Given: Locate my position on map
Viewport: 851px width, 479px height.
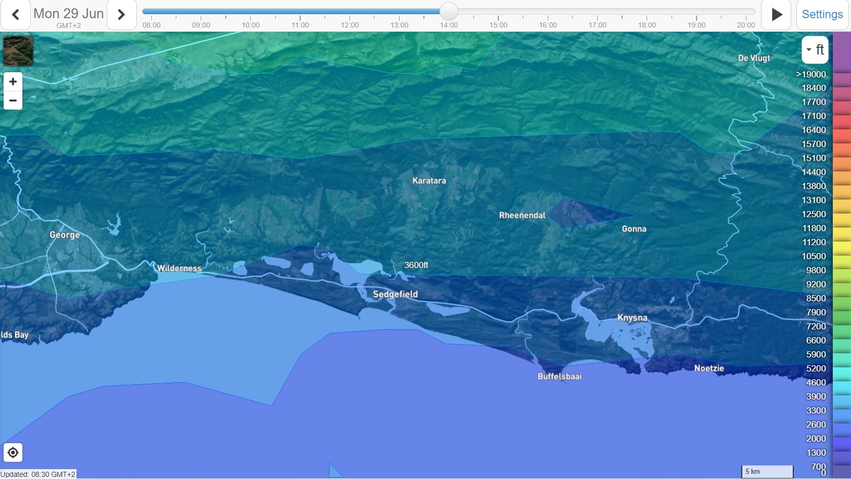Looking at the screenshot, I should click(x=13, y=453).
